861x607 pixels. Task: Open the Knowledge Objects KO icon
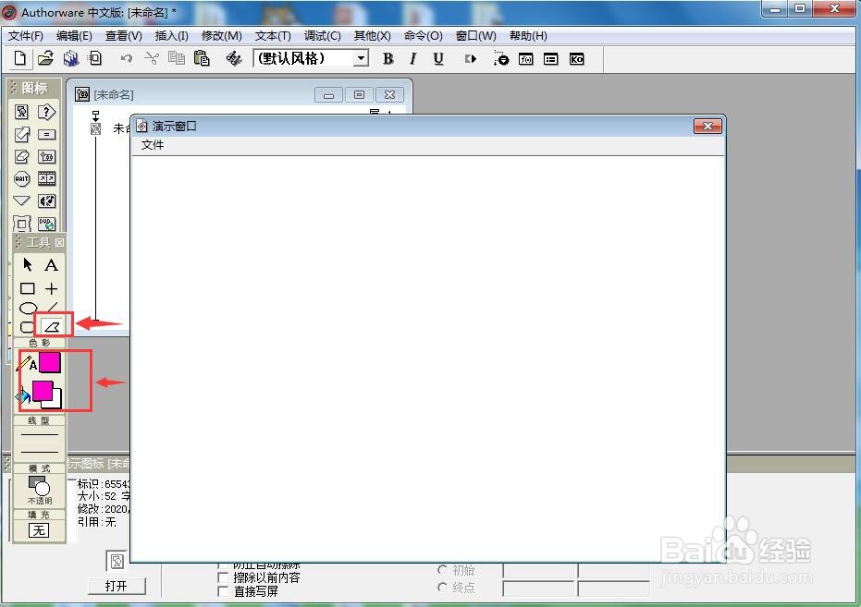point(576,59)
